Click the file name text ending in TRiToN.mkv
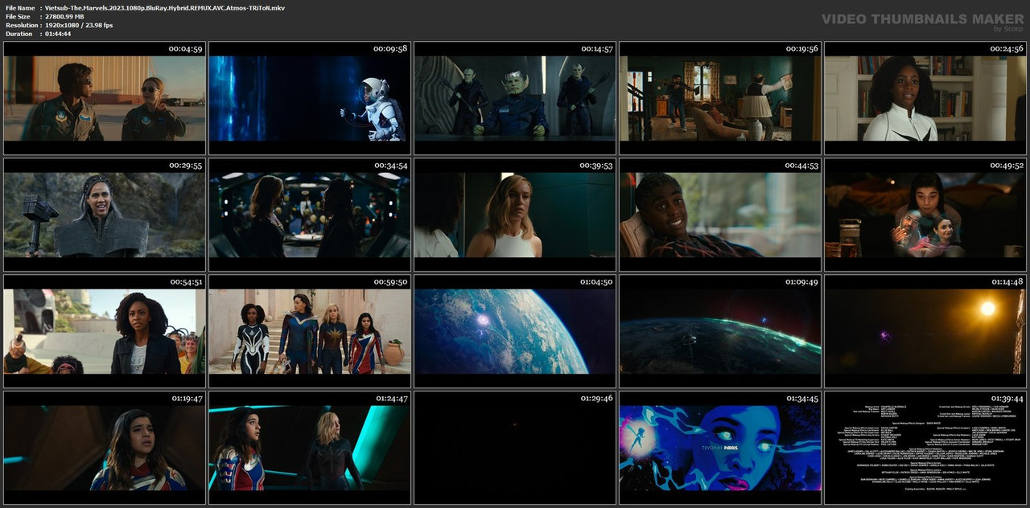1030x508 pixels. 165,8
